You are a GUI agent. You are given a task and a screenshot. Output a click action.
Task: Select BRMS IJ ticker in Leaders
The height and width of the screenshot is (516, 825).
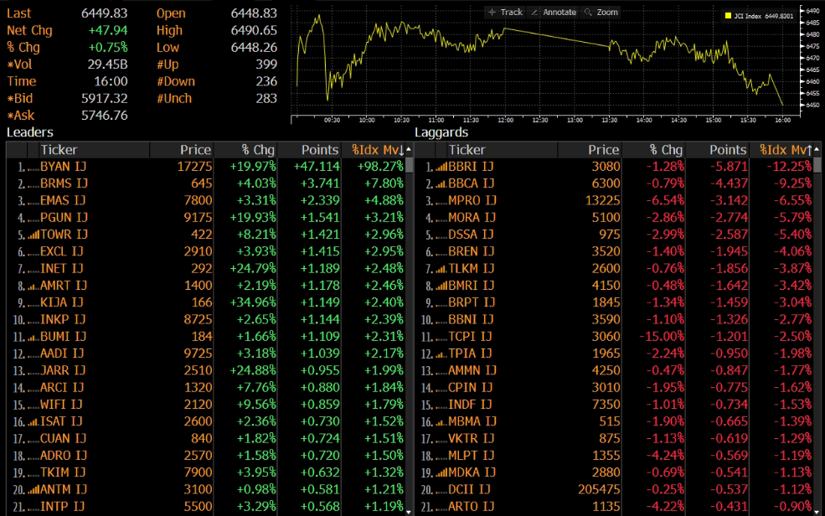click(64, 183)
